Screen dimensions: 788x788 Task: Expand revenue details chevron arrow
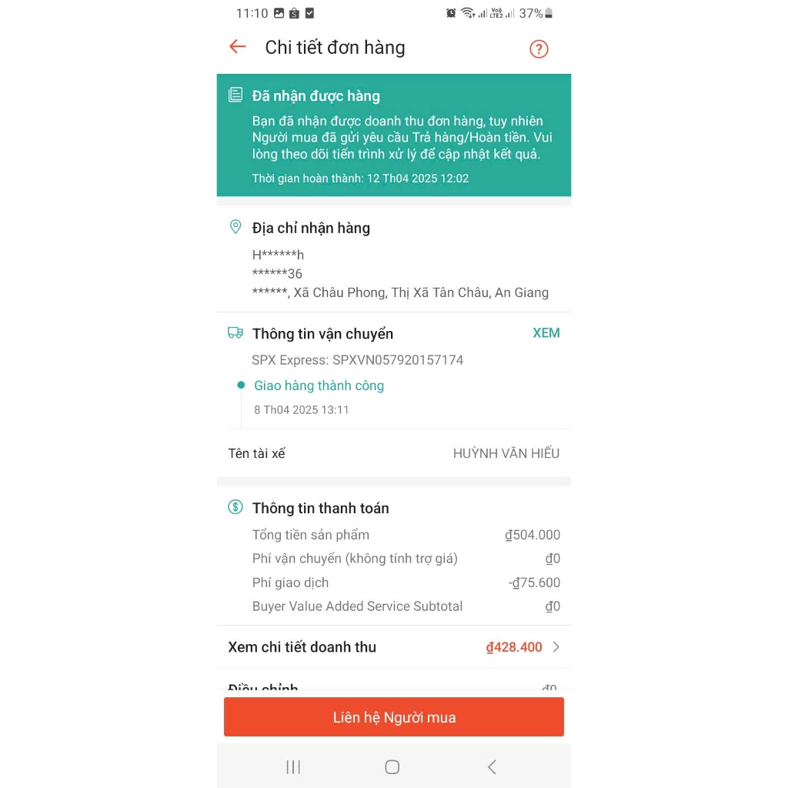coord(556,646)
